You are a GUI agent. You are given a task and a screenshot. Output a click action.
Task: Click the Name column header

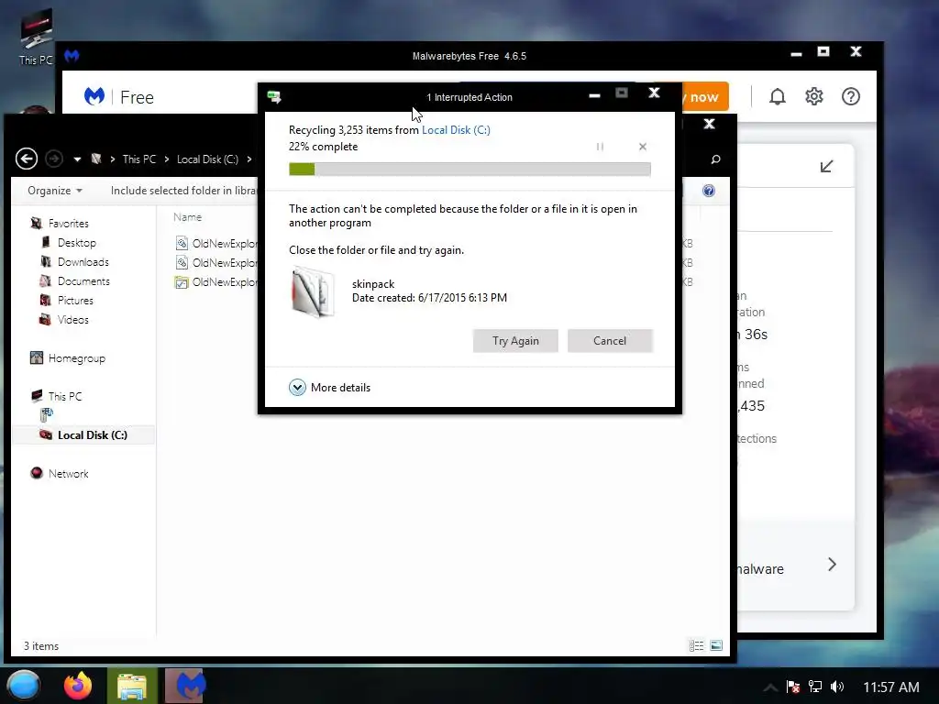click(187, 217)
